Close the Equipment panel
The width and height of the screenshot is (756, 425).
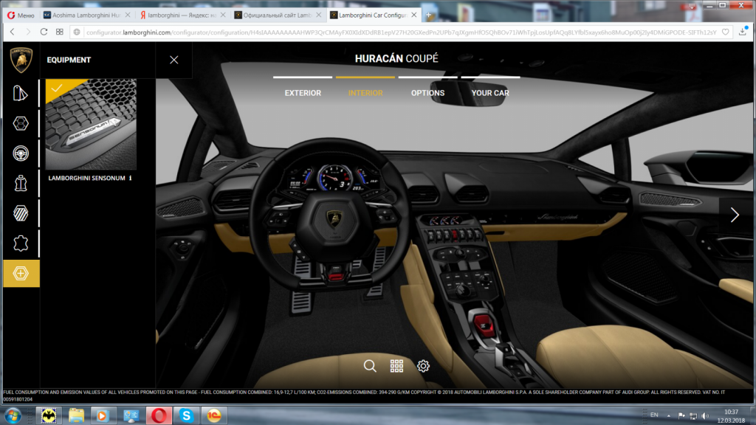tap(174, 60)
